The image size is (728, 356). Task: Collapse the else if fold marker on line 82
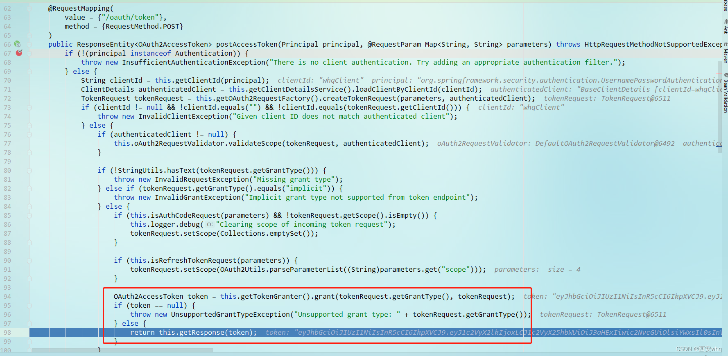(x=29, y=188)
